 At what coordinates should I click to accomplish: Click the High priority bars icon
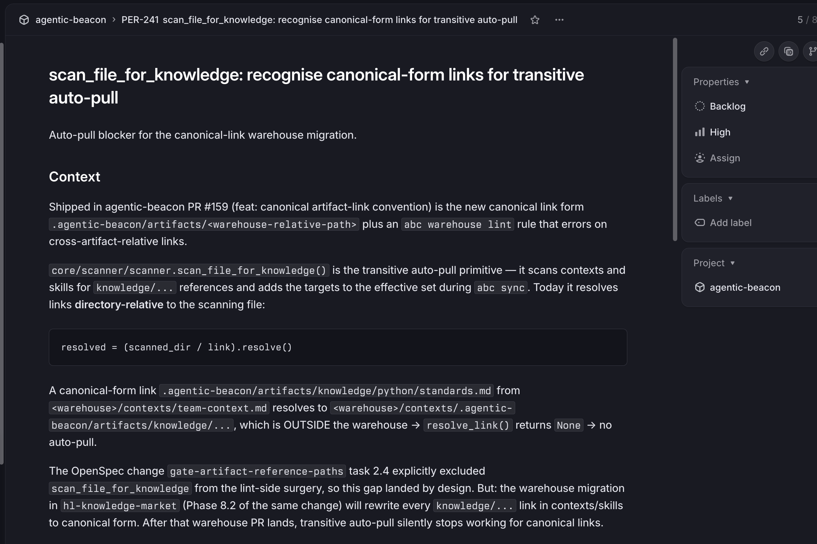tap(700, 132)
